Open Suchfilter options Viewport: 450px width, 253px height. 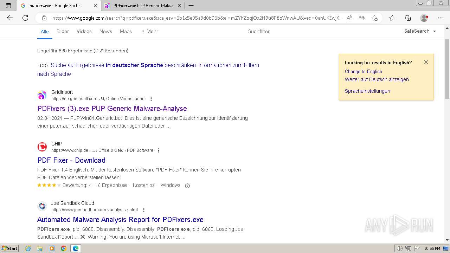tap(259, 31)
